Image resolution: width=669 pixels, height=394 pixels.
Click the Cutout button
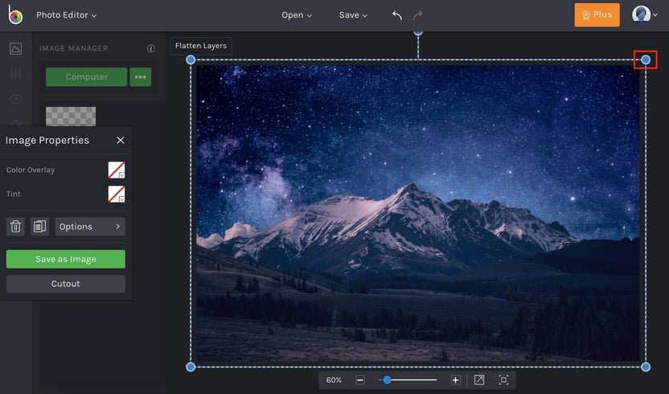pyautogui.click(x=66, y=284)
